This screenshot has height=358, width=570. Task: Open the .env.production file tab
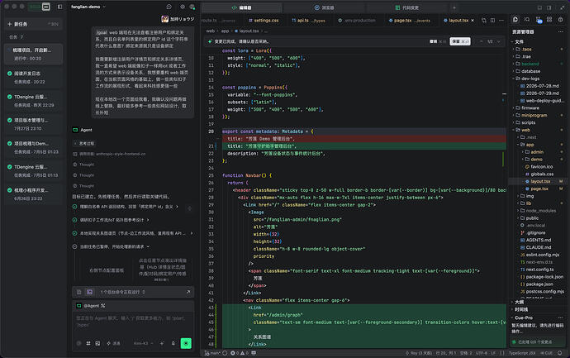tap(357, 21)
